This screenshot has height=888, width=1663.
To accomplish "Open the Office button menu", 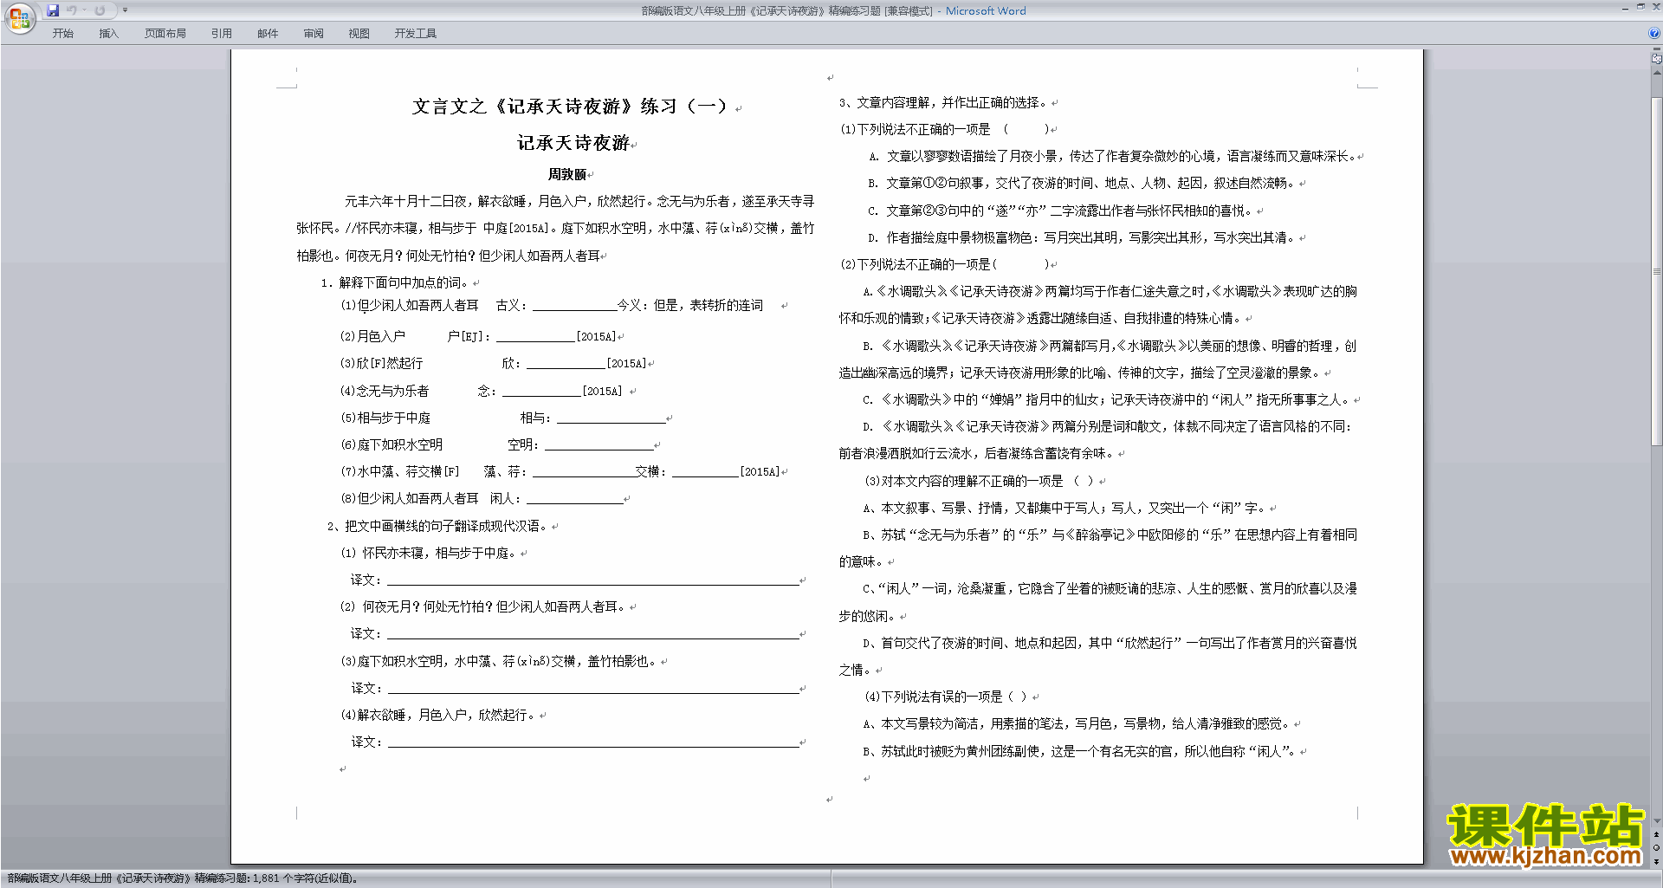I will coord(19,17).
